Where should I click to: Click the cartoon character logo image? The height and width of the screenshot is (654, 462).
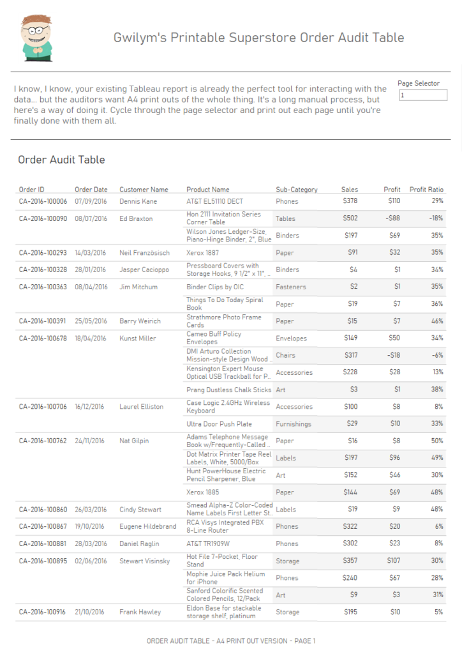36,38
